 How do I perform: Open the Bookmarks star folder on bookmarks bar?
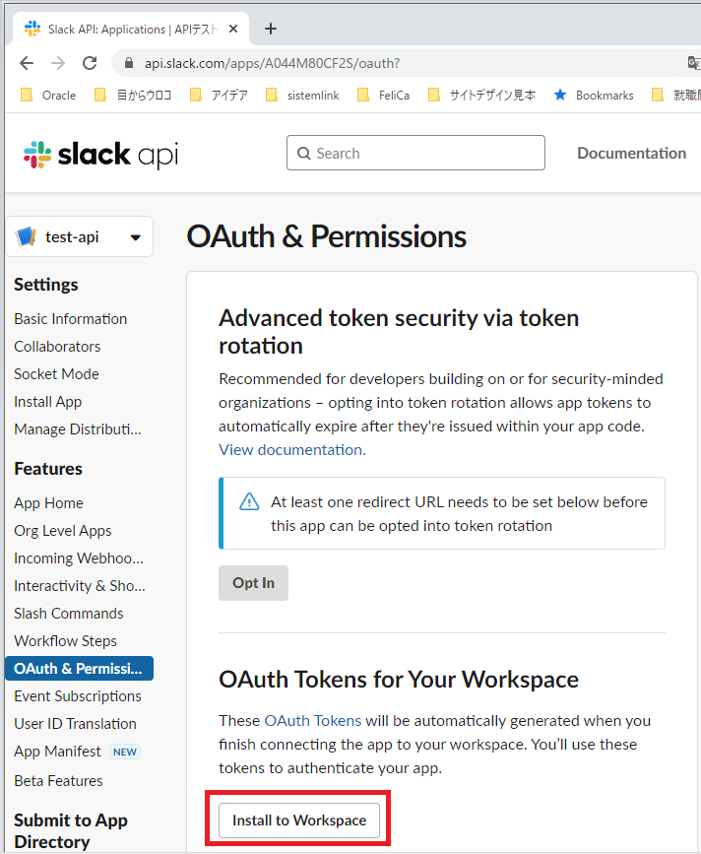coord(593,95)
